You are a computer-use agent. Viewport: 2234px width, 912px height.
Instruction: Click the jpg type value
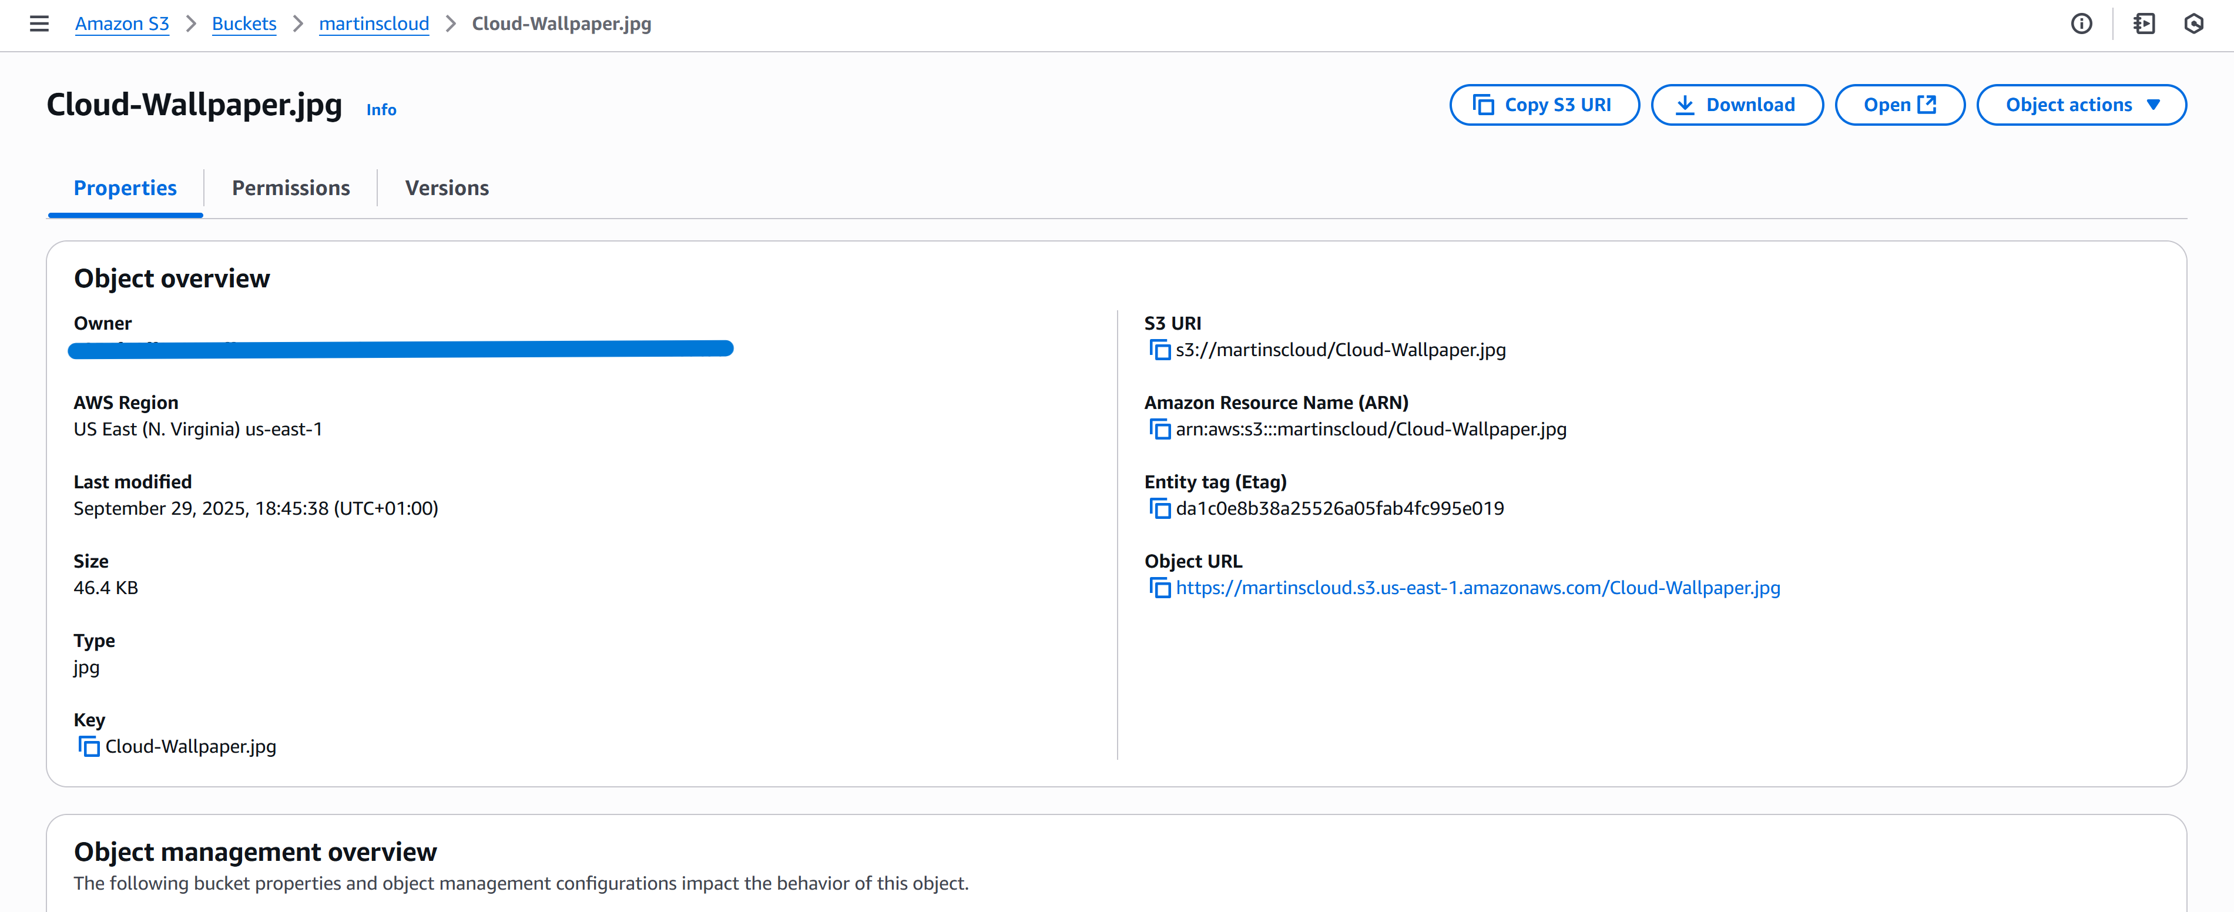click(87, 668)
